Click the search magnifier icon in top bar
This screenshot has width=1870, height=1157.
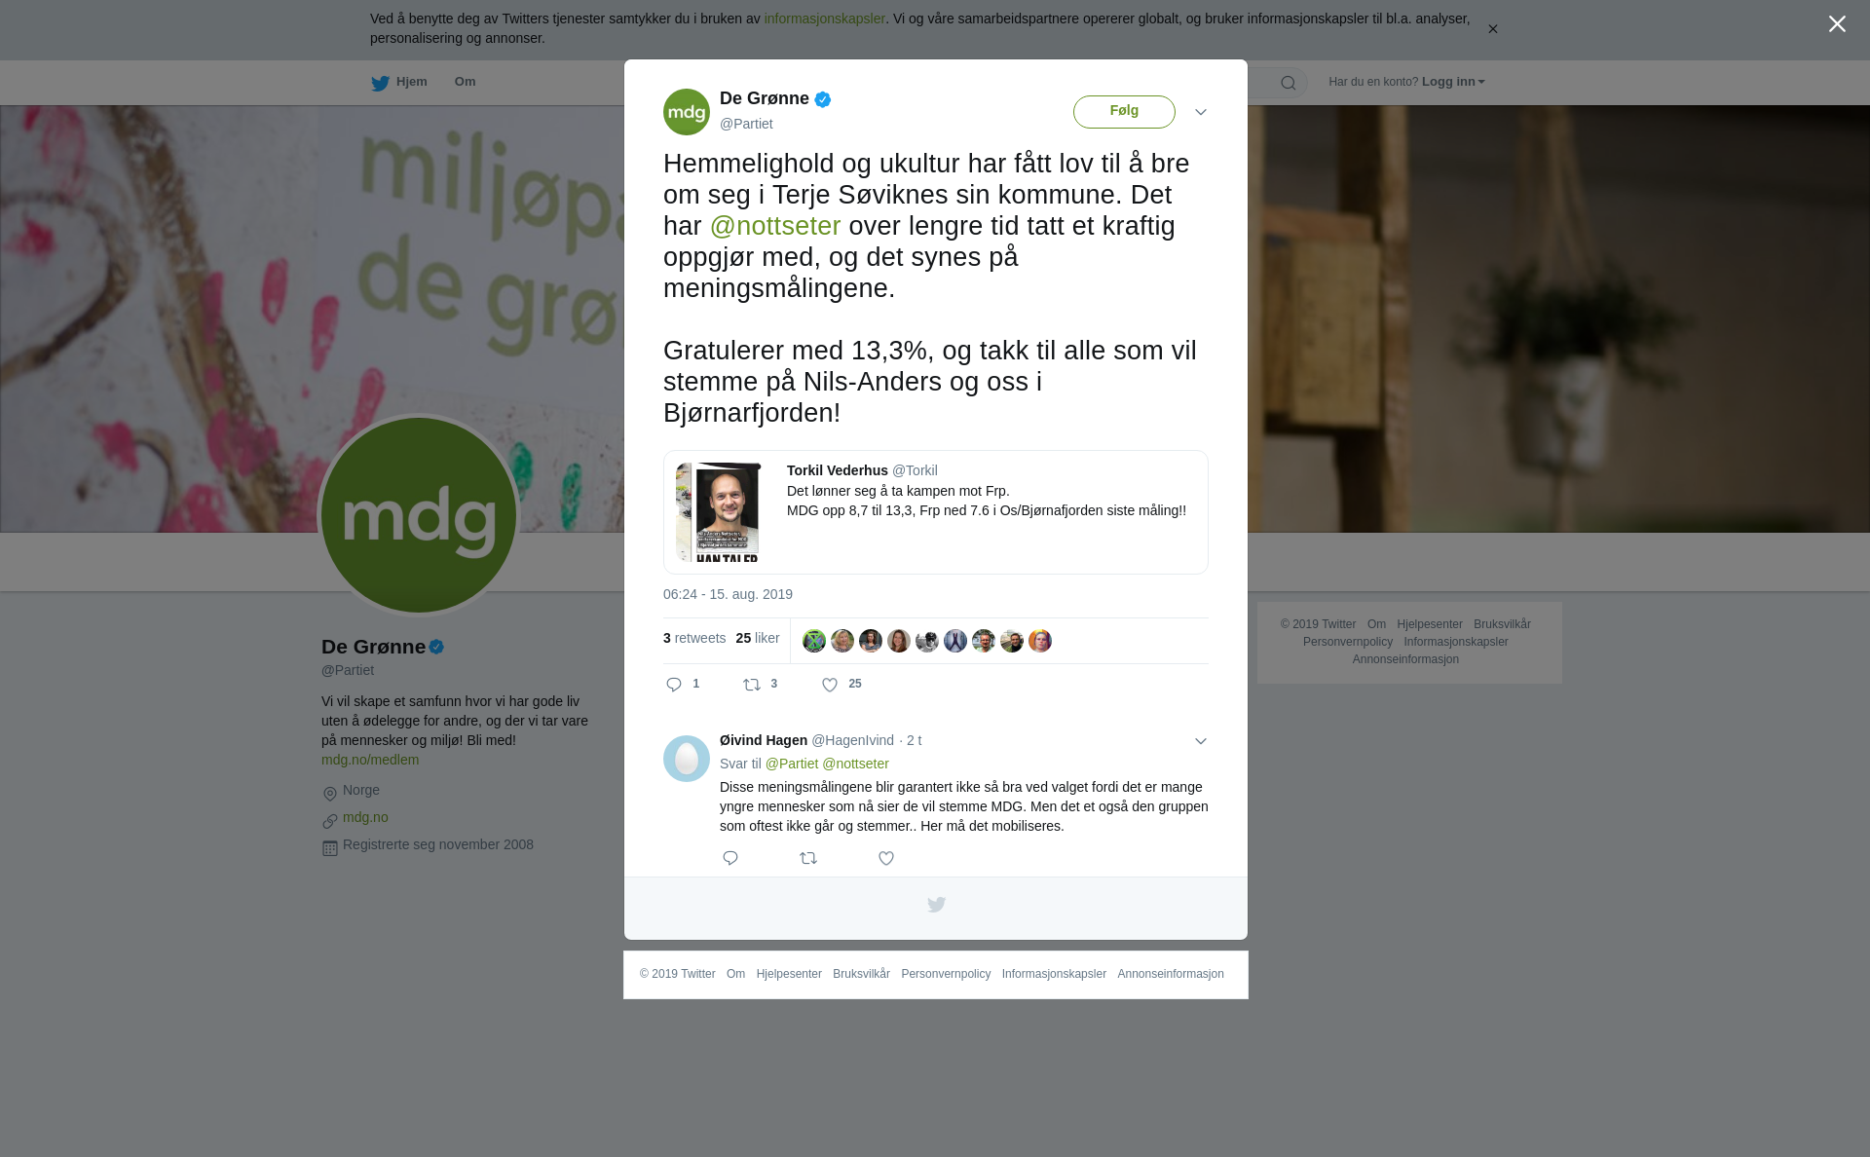point(1289,83)
